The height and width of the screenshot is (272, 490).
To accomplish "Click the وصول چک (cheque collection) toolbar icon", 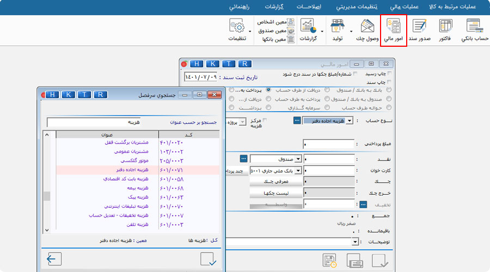I will click(x=367, y=30).
